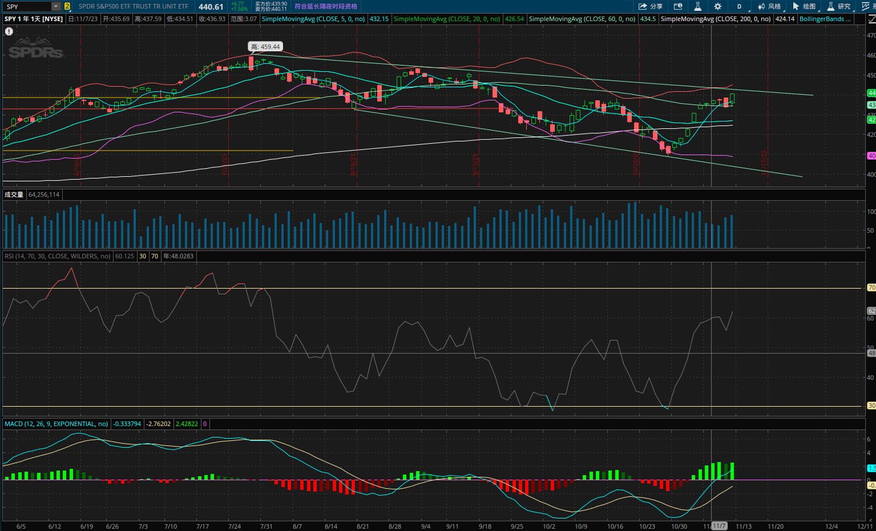This screenshot has height=531, width=876.
Task: Click the 12/4 date on time axis
Action: click(831, 526)
